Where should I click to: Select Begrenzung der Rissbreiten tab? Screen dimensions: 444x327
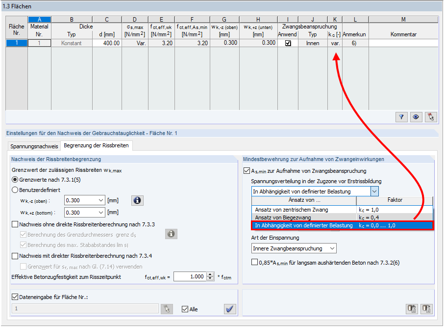96,145
